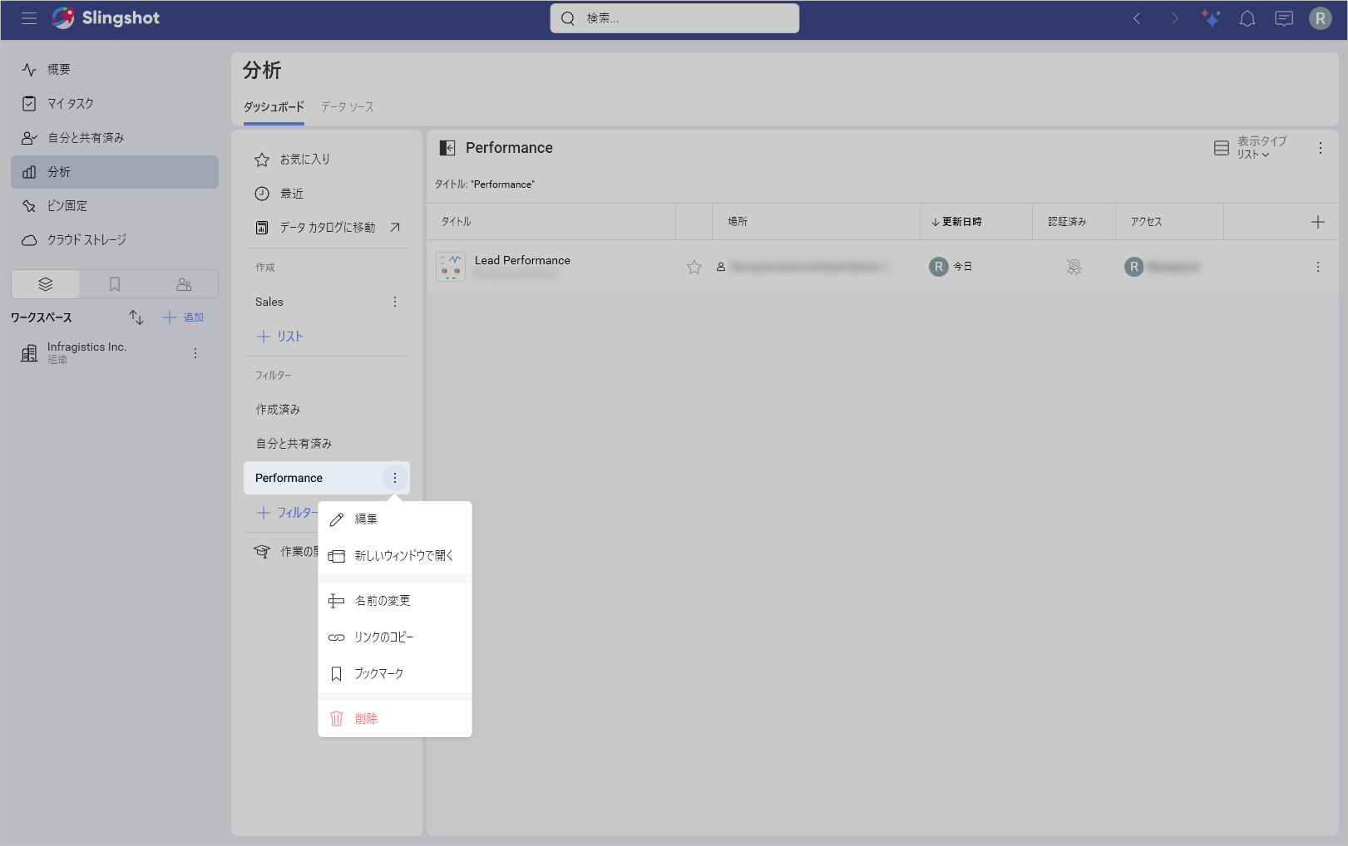Collapse the Performance side panel icon

pos(447,148)
